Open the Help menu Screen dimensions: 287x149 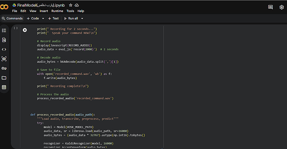[81, 11]
